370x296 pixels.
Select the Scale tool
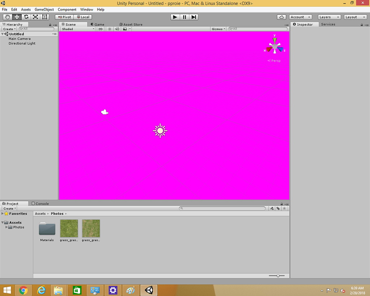pos(35,17)
